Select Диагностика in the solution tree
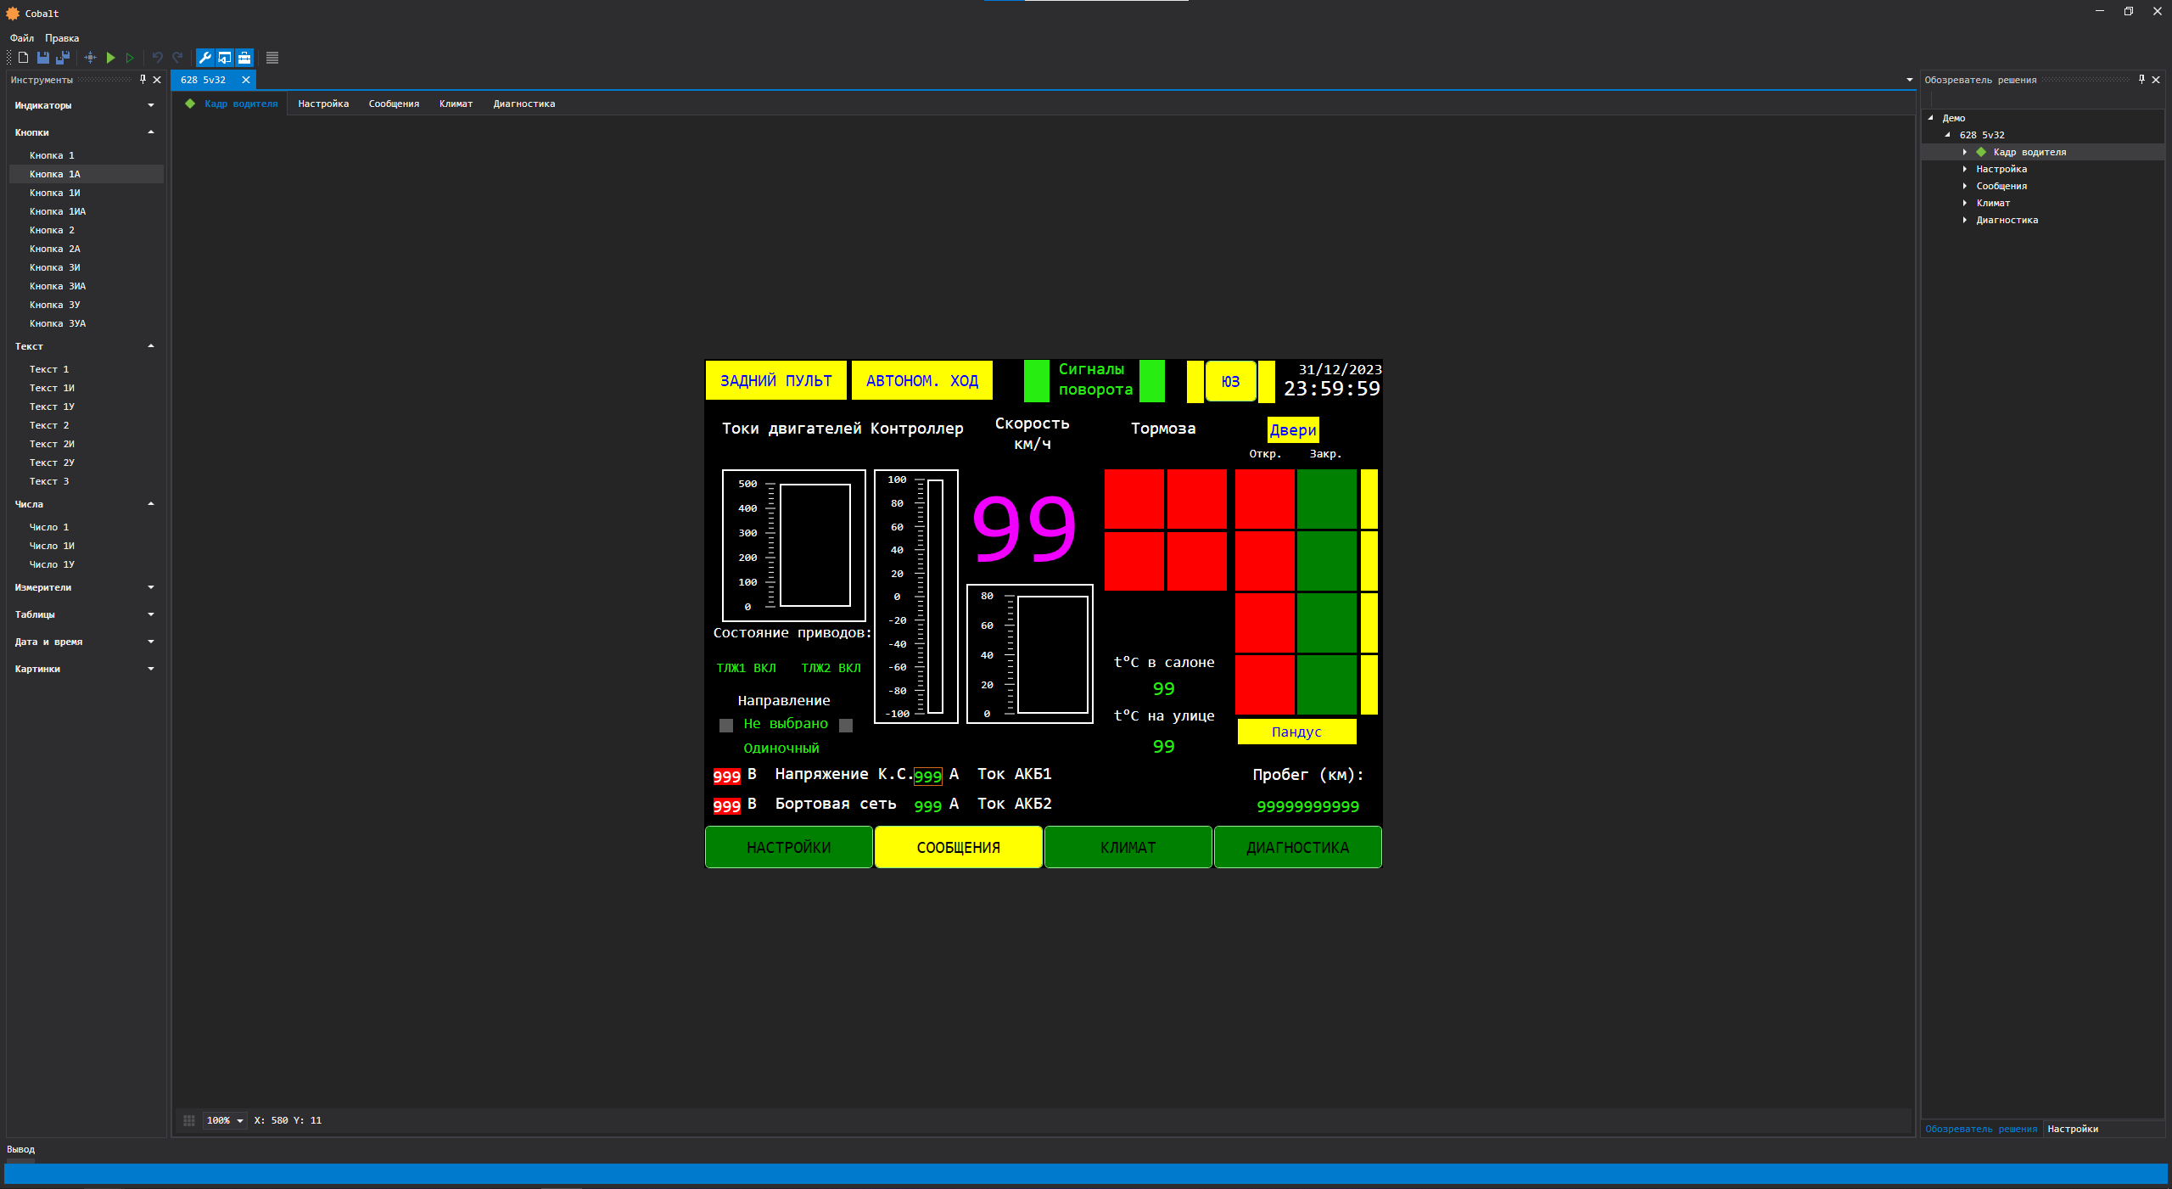Viewport: 2172px width, 1189px height. coord(2007,220)
